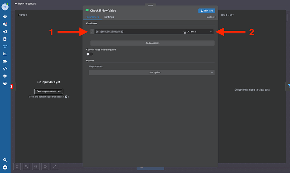
Task: Open the 'exists' operator dropdown
Action: (x=200, y=32)
